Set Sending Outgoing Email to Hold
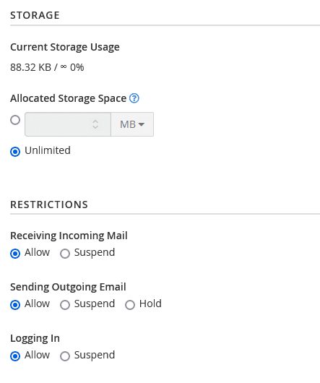 pos(130,305)
